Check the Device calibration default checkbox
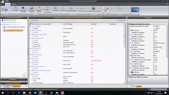Image resolution: width=169 pixels, height=95 pixels. tap(33, 28)
